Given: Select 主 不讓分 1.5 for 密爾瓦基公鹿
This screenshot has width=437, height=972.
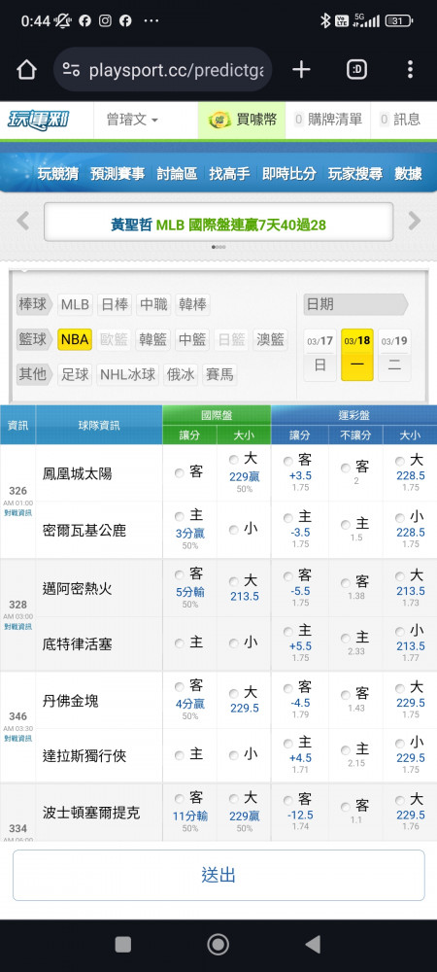Looking at the screenshot, I should point(346,525).
